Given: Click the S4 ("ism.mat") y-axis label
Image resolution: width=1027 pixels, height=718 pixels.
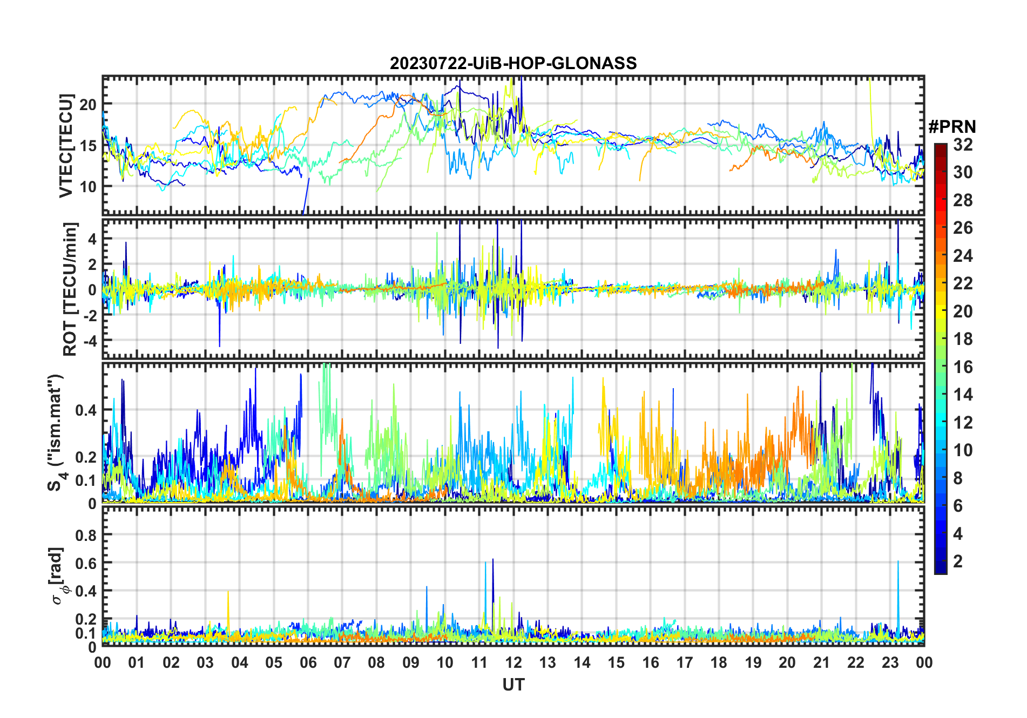Looking at the screenshot, I should pyautogui.click(x=56, y=432).
